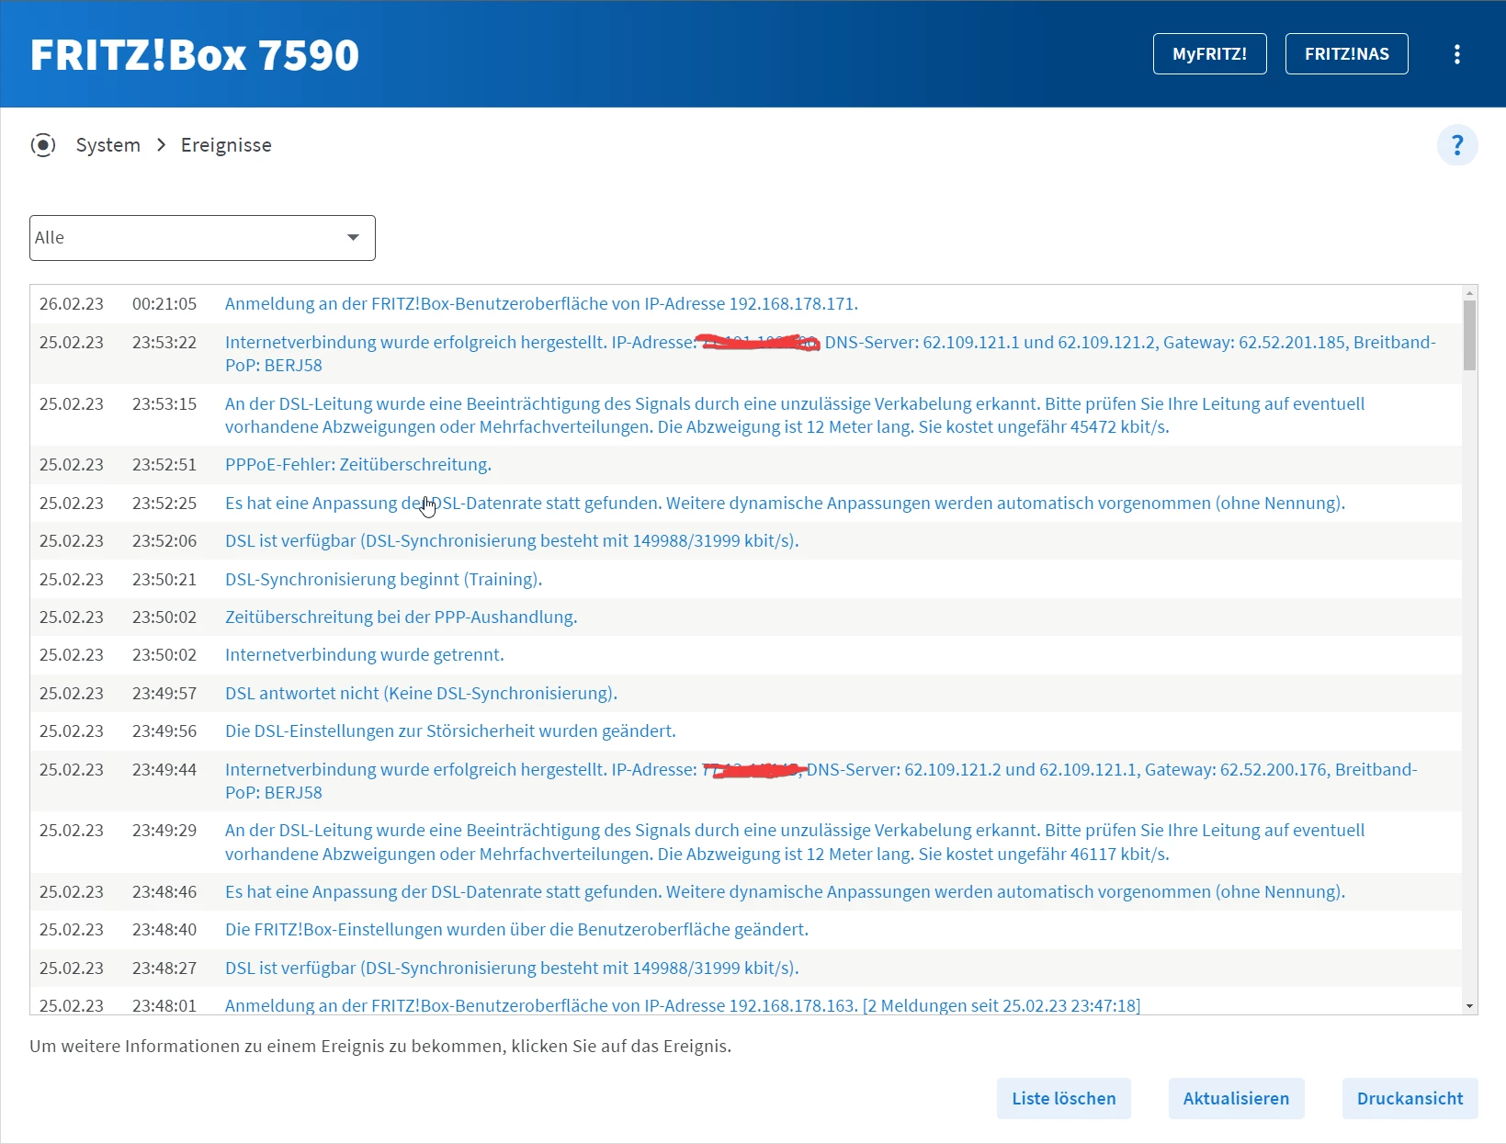1506x1144 pixels.
Task: Refresh events with Aktualisieren
Action: 1236,1099
